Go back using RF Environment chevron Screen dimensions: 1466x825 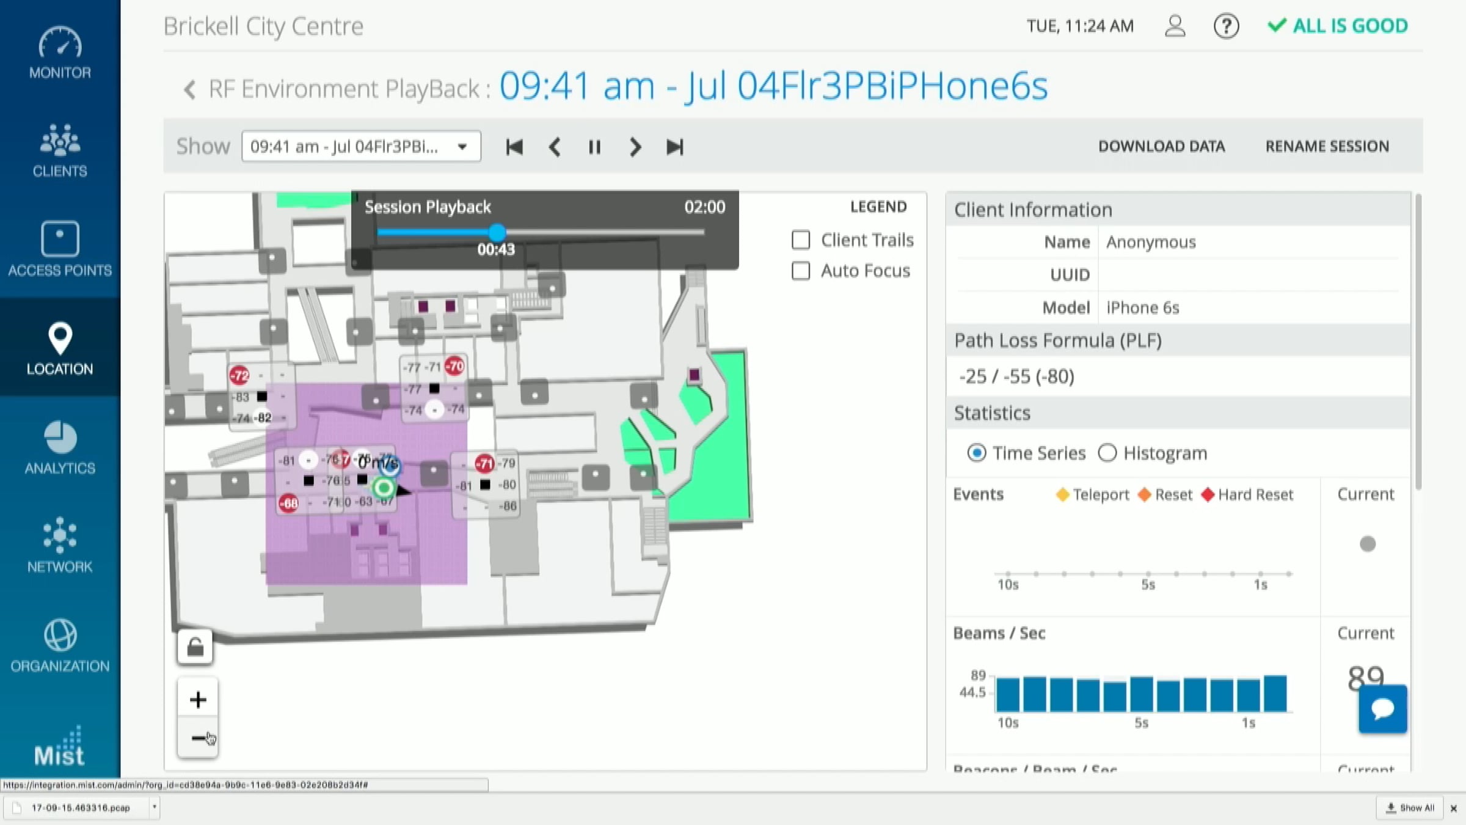point(190,90)
